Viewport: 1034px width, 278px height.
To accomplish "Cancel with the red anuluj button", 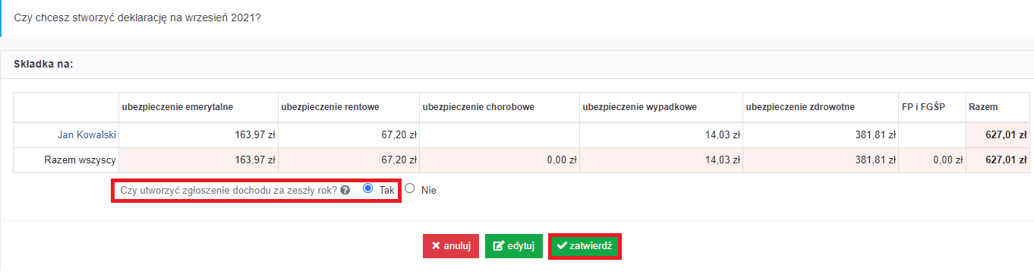I will 451,246.
